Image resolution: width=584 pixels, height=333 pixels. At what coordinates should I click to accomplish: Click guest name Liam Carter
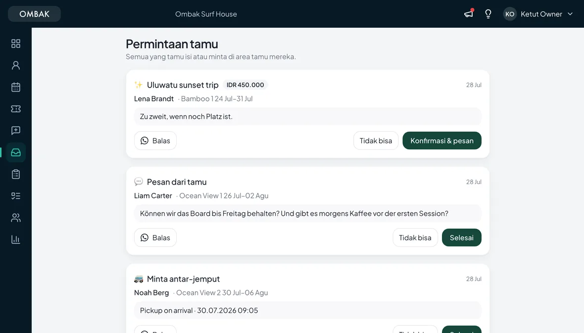153,195
